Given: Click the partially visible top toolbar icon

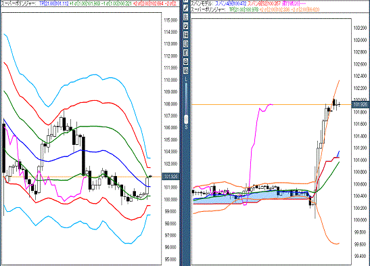Looking at the screenshot, I should click(186, 1).
